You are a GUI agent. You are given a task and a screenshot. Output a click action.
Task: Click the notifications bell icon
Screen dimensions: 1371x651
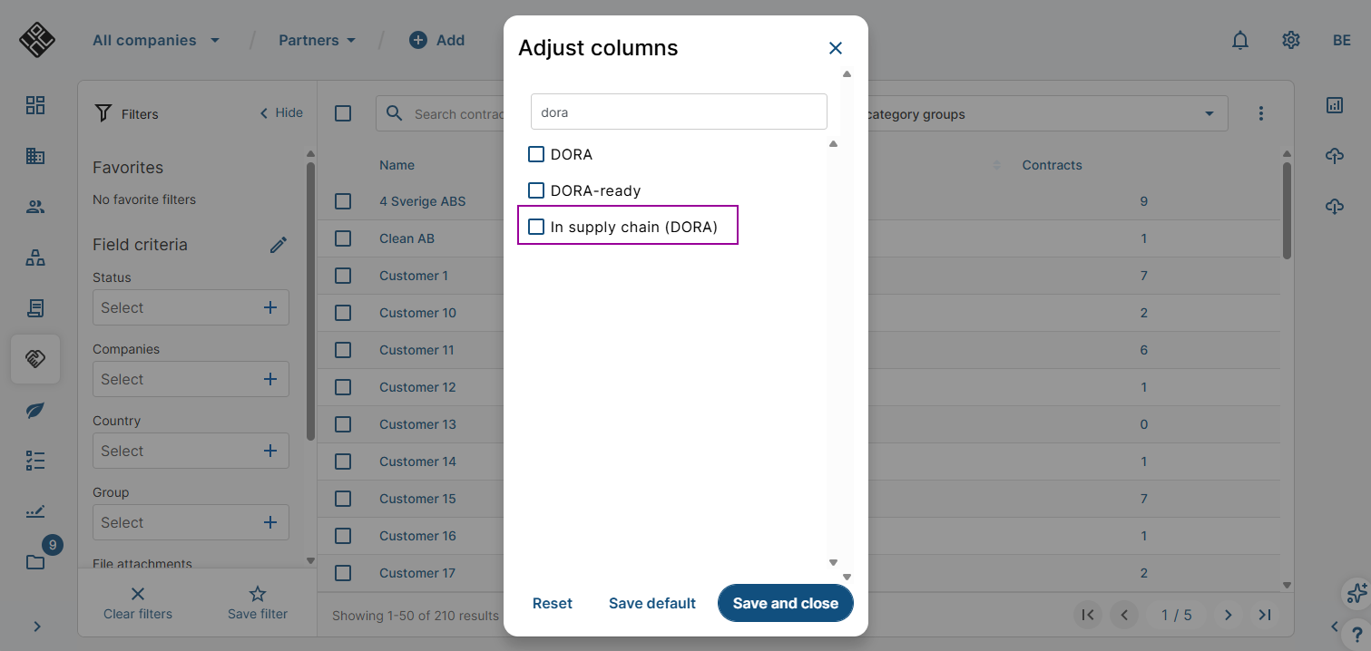pyautogui.click(x=1239, y=40)
